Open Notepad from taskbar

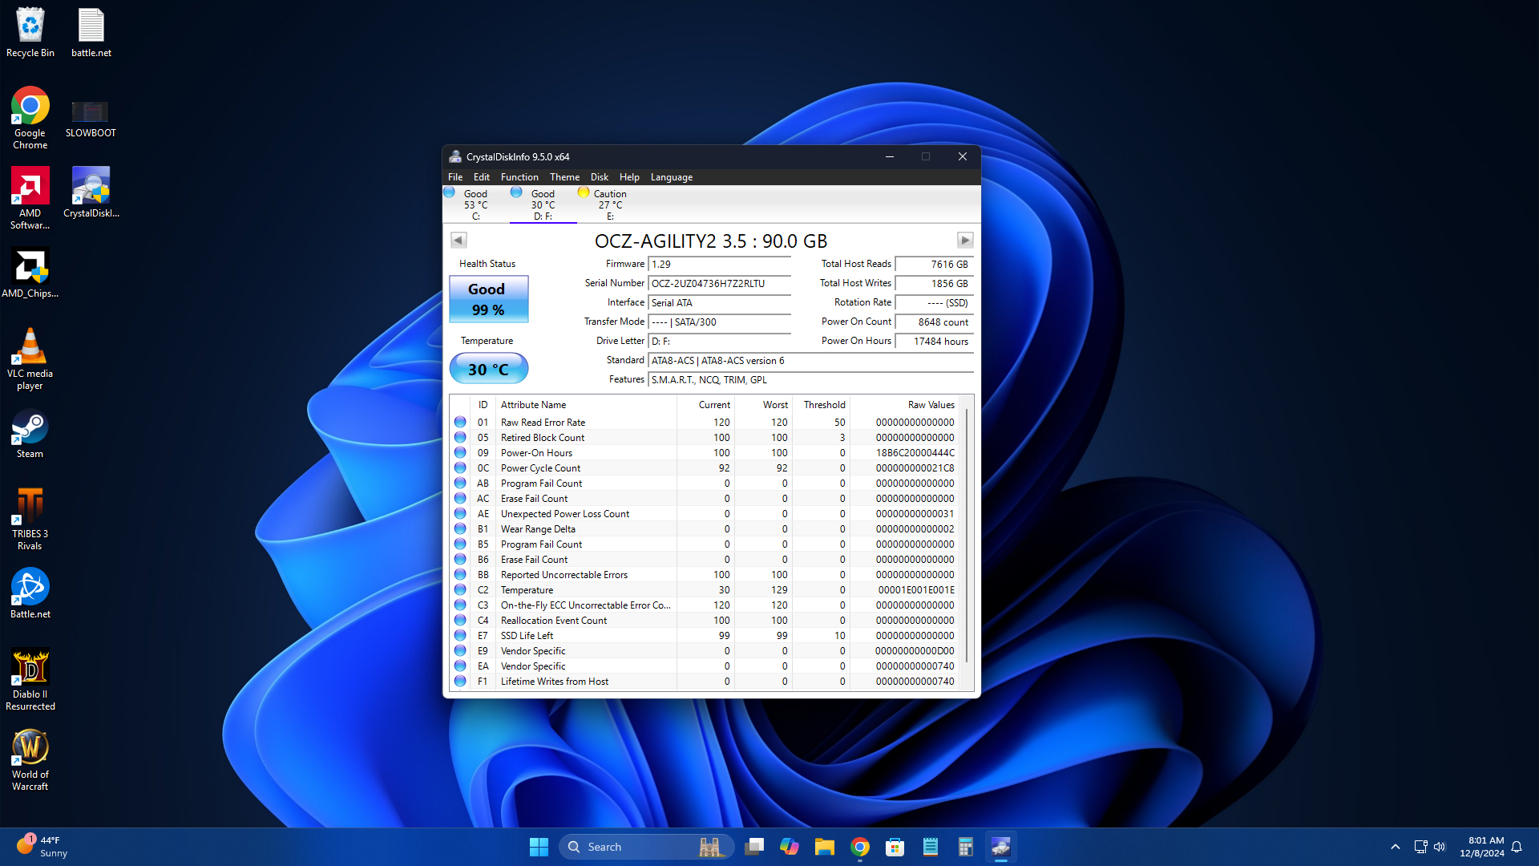(931, 847)
